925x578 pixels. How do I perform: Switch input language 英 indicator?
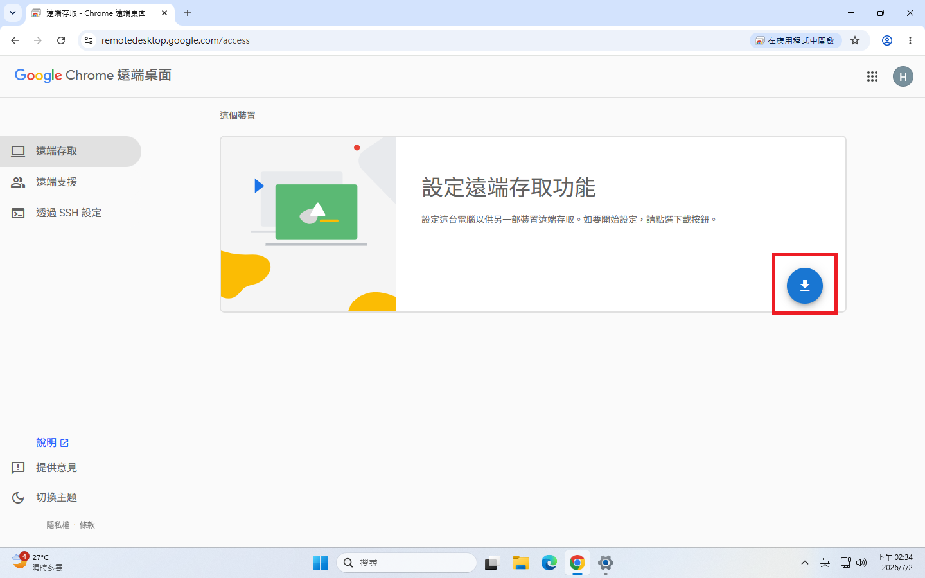825,563
